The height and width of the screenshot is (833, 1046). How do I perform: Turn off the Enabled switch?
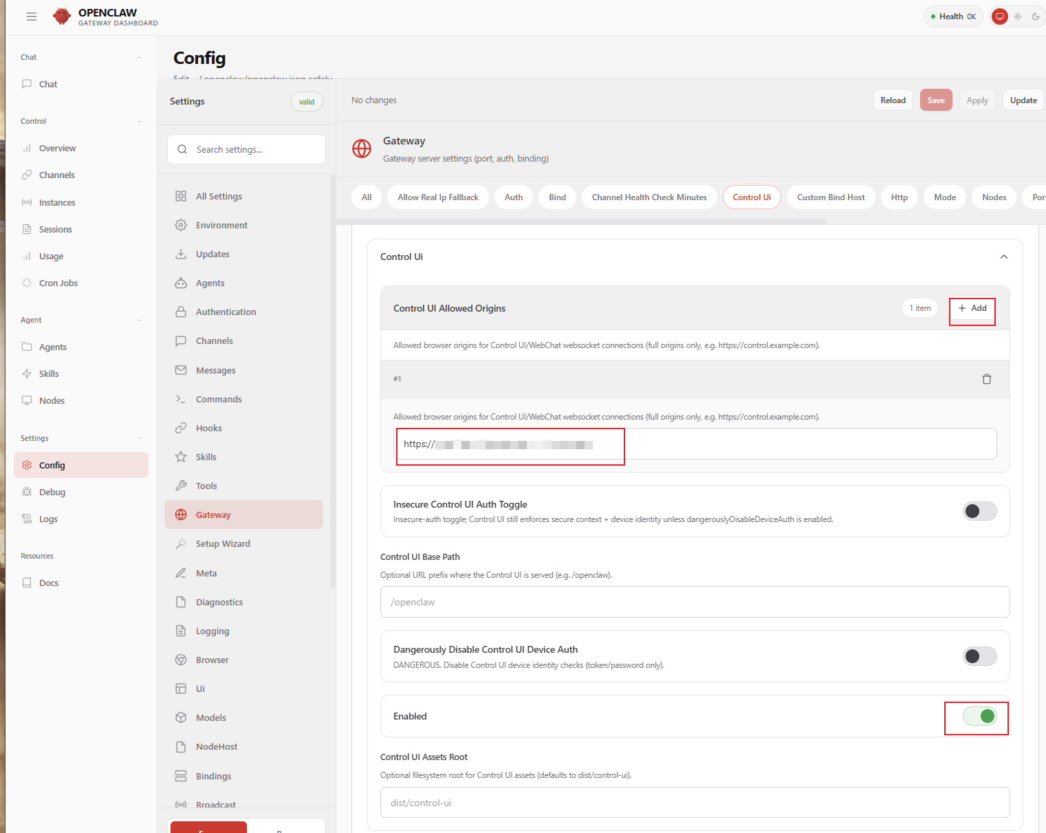(x=979, y=716)
